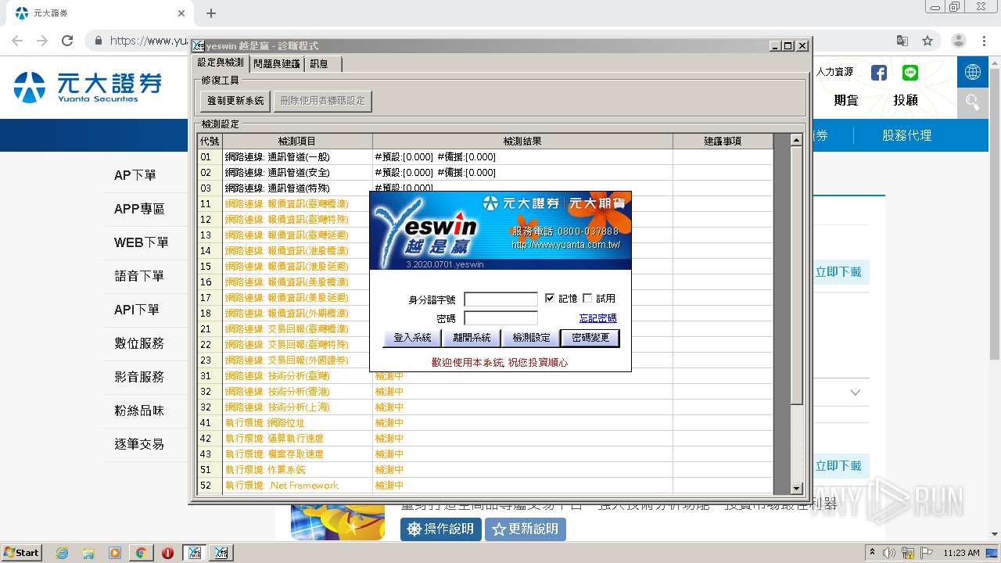Switch to the 設定與檢測 tab
The image size is (1001, 563).
coord(221,63)
